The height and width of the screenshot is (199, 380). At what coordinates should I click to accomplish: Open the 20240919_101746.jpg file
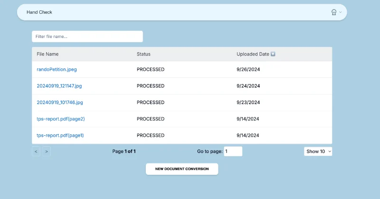60,102
